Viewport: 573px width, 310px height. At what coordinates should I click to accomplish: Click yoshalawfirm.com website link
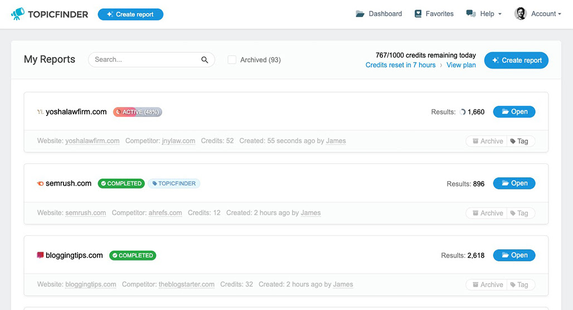point(93,141)
